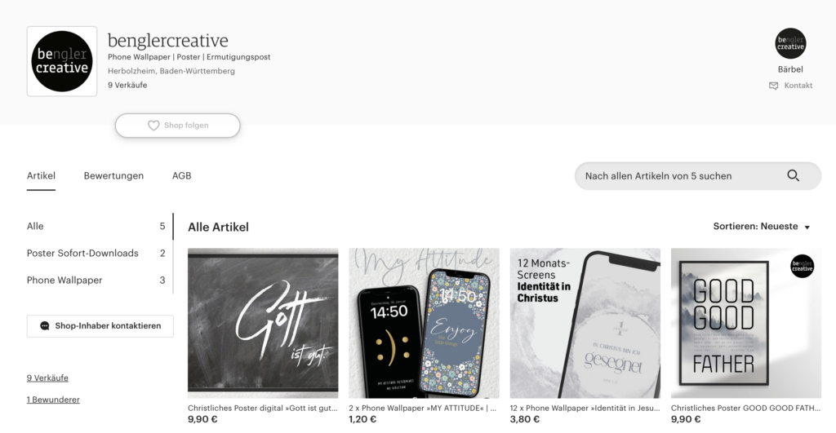Viewport: 836px width, 433px height.
Task: Click the 1 Bewunderer link
Action: pos(53,400)
